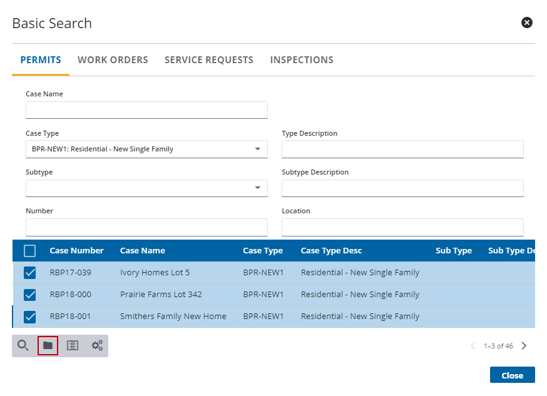
Task: Click the Location input field
Action: [402, 227]
